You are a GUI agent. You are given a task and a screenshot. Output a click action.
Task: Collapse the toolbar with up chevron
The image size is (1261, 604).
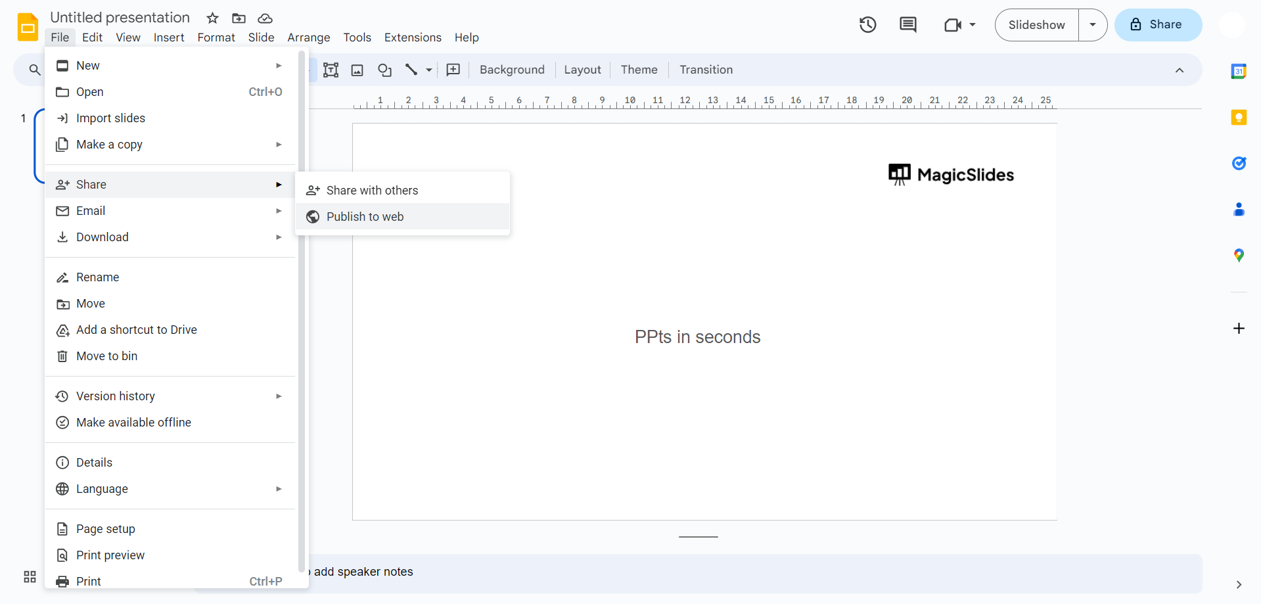pos(1180,70)
